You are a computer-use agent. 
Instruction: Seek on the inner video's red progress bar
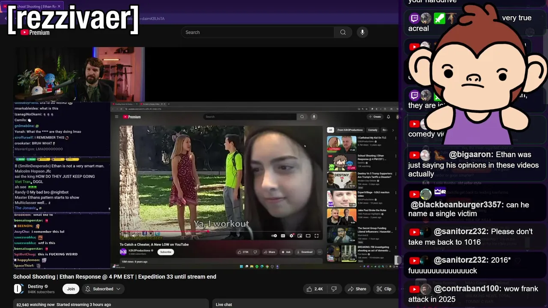tap(220, 231)
